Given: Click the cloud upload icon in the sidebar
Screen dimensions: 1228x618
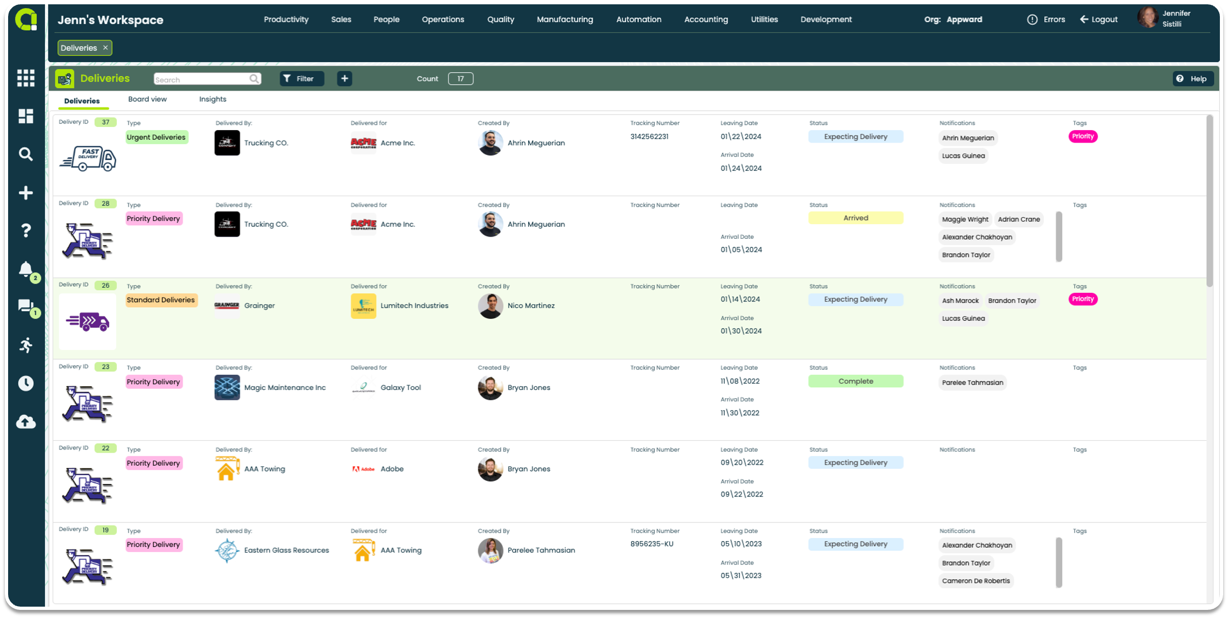Looking at the screenshot, I should 25,422.
